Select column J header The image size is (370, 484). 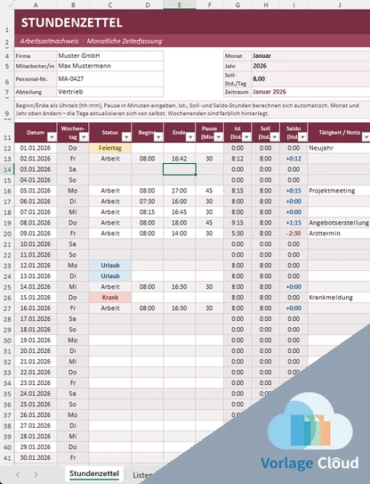(339, 4)
